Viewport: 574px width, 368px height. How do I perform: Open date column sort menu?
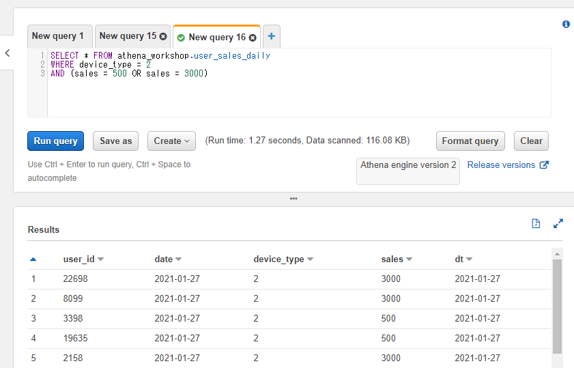178,259
